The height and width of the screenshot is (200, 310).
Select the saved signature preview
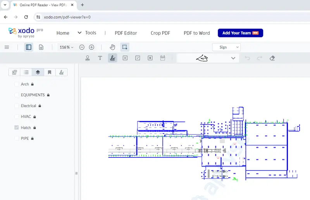[202, 58]
